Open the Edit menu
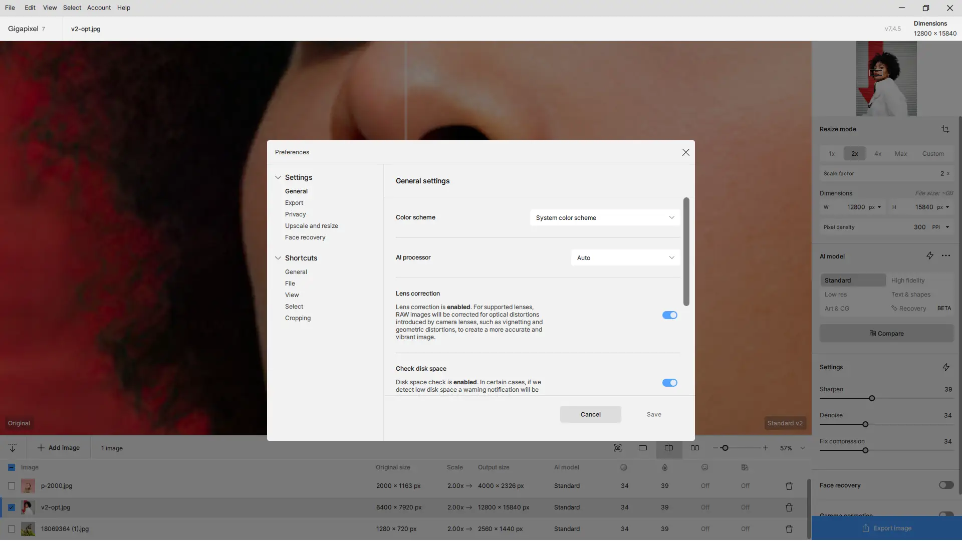 pos(30,8)
